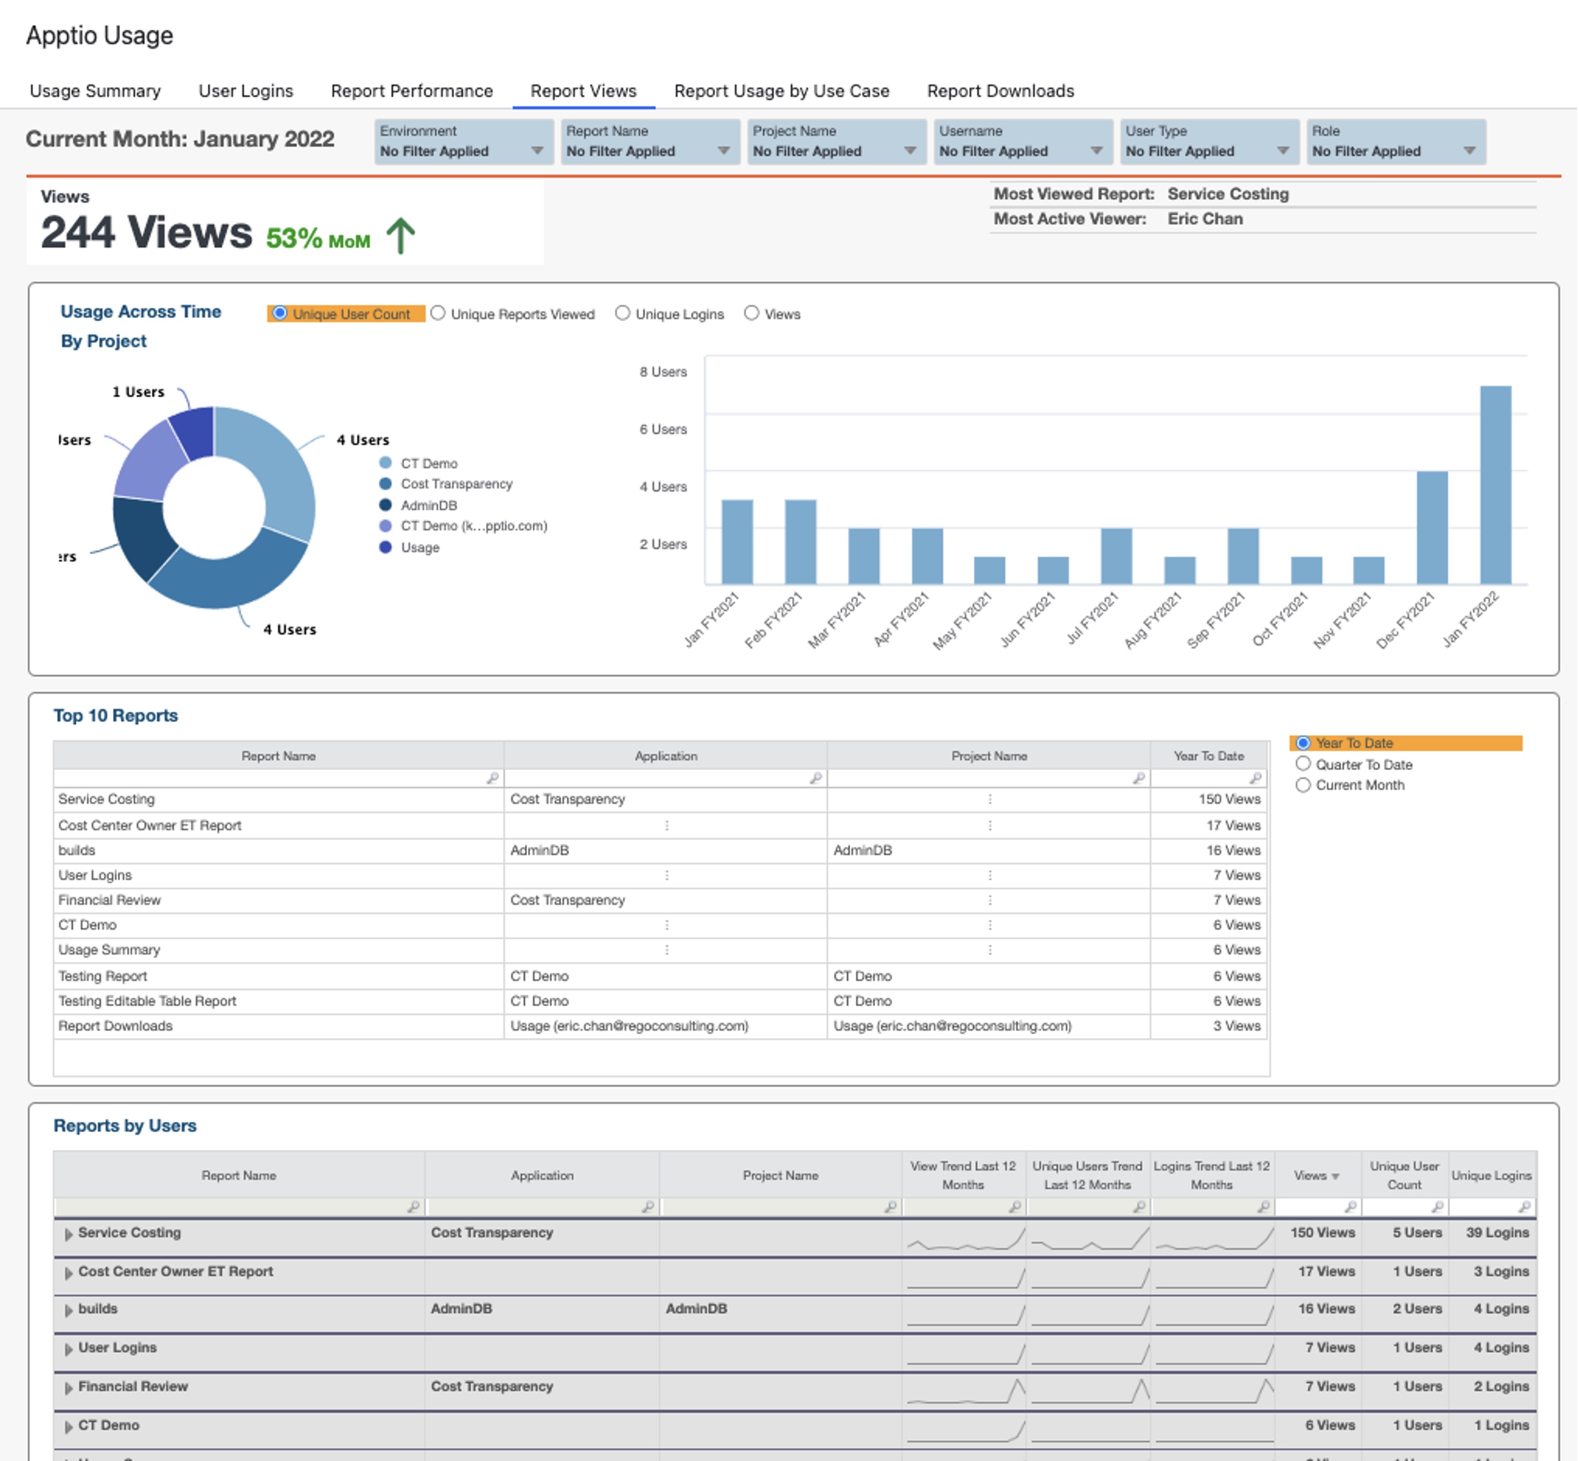
Task: Select the Unique Reports Viewed radio button
Action: (438, 313)
